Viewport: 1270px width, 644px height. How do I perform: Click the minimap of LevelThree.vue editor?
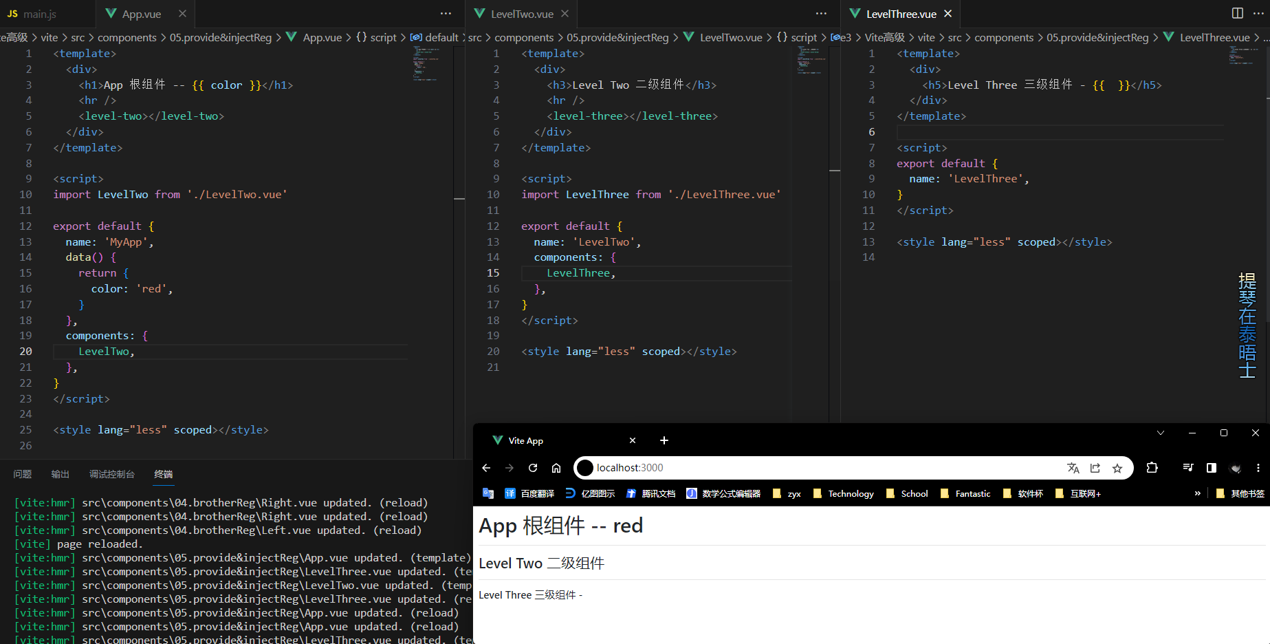coord(1244,56)
